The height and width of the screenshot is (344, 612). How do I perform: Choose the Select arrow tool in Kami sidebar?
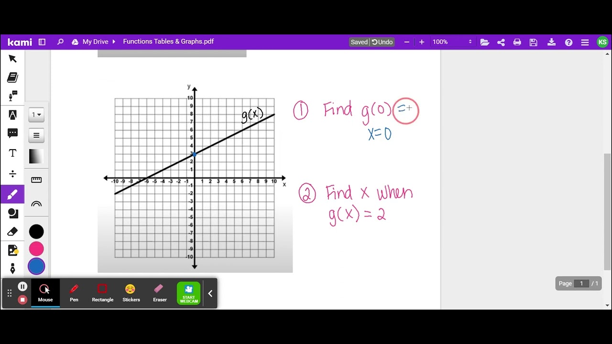coord(12,59)
